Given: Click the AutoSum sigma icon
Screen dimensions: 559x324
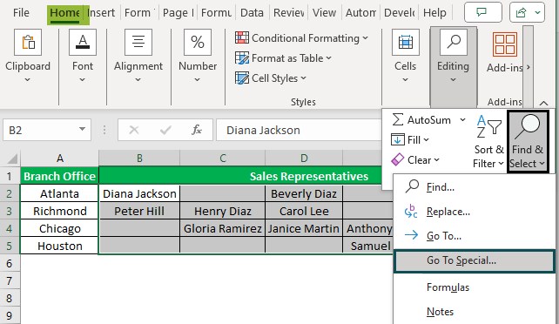Looking at the screenshot, I should (398, 120).
